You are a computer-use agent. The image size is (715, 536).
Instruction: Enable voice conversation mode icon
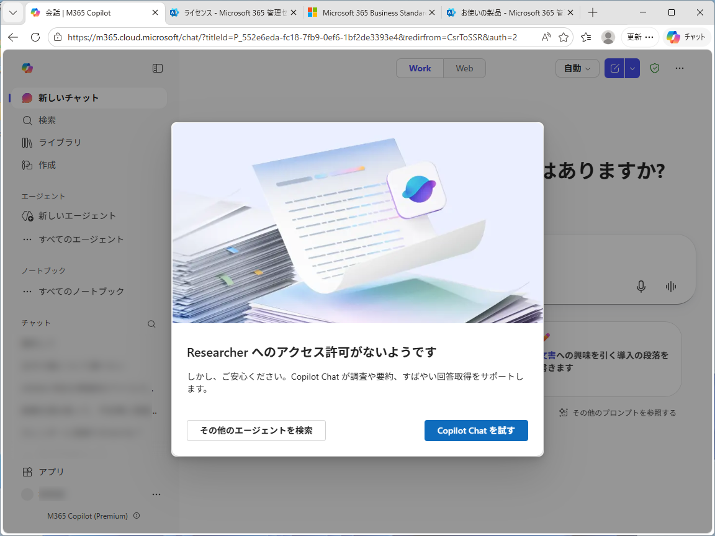(671, 287)
